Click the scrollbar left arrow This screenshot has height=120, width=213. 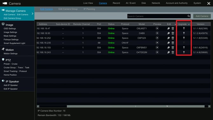(38, 106)
